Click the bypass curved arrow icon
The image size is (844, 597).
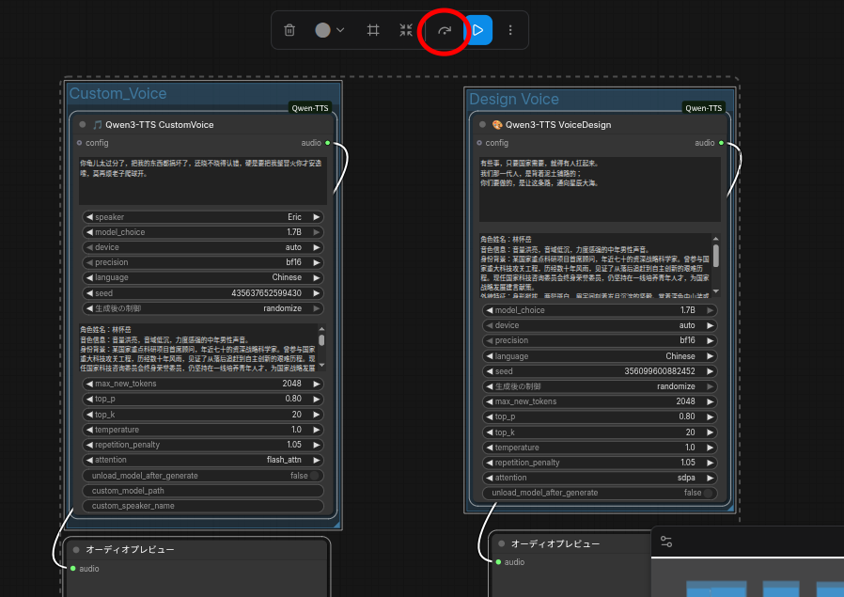pyautogui.click(x=445, y=30)
